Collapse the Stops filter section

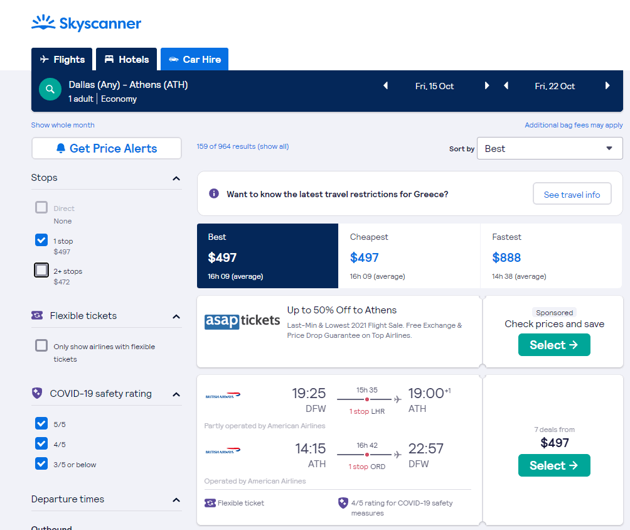pyautogui.click(x=176, y=178)
